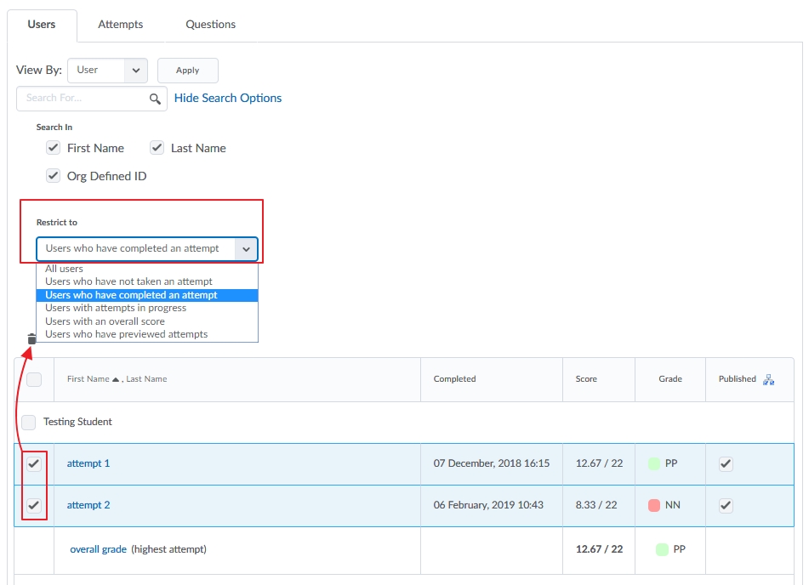
Task: Select Users with attempts in progress
Action: point(147,308)
